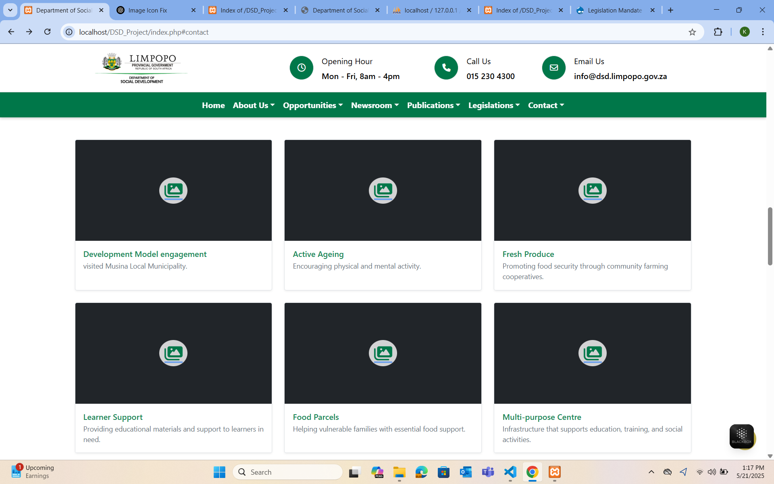Open Visual Studio Code from the taskbar

tap(510, 472)
